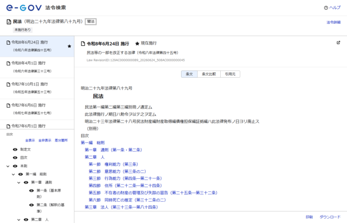Viewport: 347px width, 223px height.
Task: Switch to the 条文比較 tab
Action: pyautogui.click(x=209, y=74)
